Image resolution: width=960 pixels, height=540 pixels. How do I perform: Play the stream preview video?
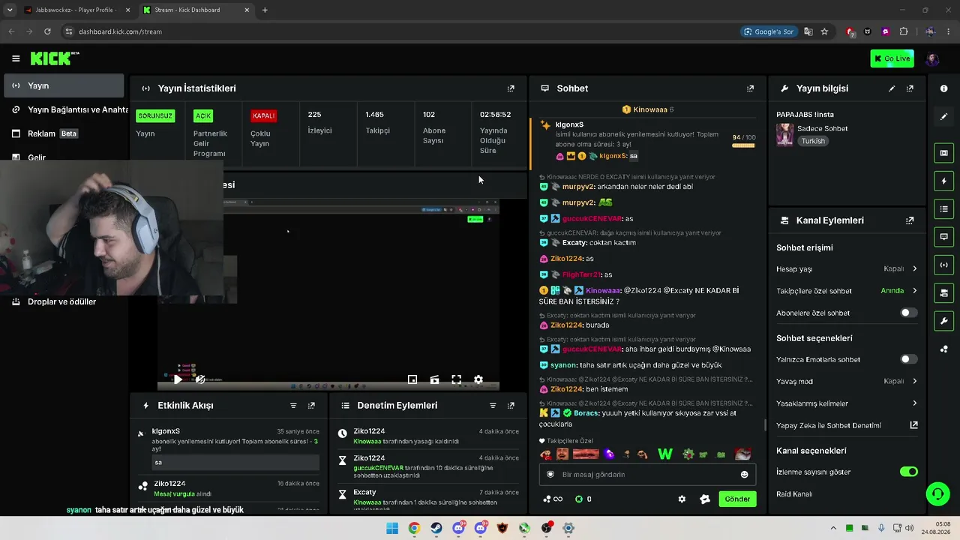point(178,379)
